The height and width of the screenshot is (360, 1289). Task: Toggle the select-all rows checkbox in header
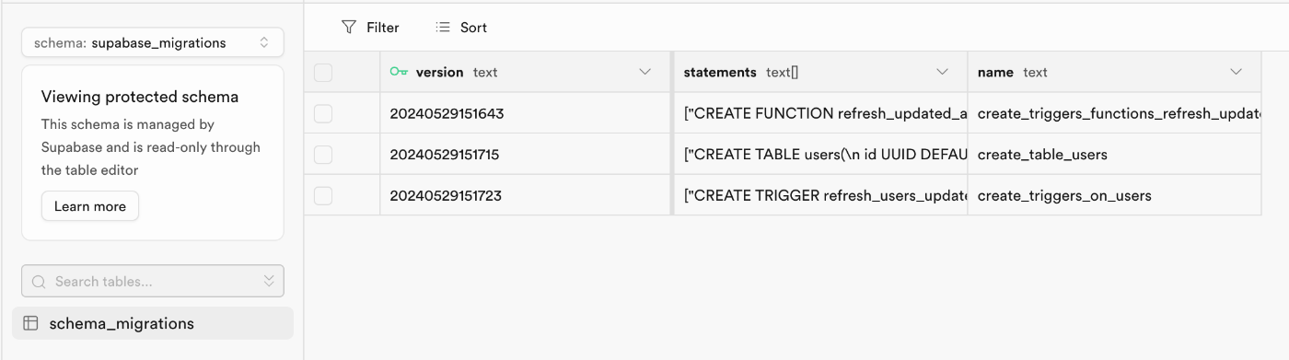[x=323, y=72]
